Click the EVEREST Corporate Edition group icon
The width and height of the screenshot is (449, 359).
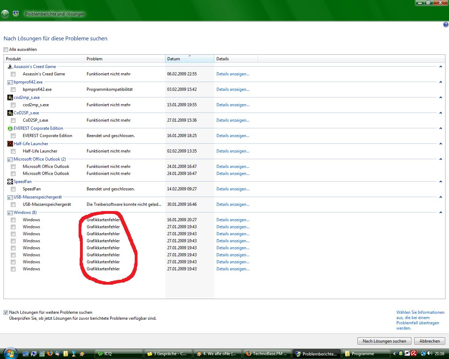point(10,128)
